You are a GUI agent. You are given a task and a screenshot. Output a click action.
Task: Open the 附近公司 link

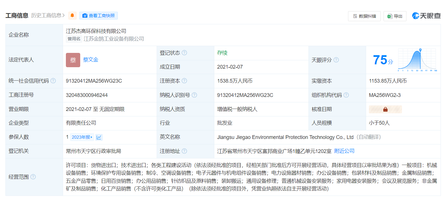tap(344, 151)
